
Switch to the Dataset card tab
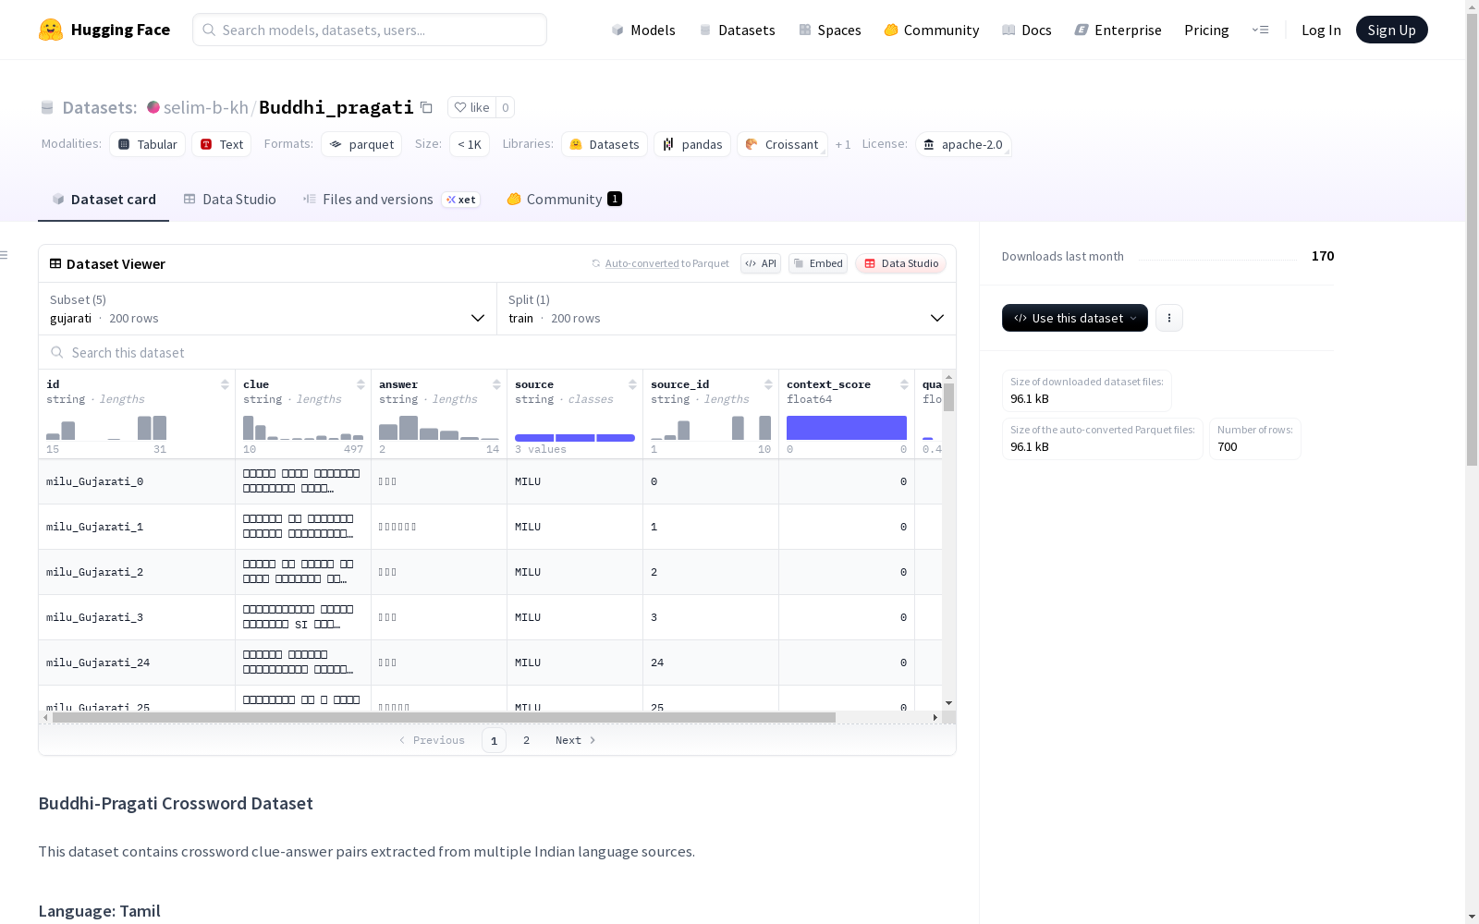[x=104, y=200]
